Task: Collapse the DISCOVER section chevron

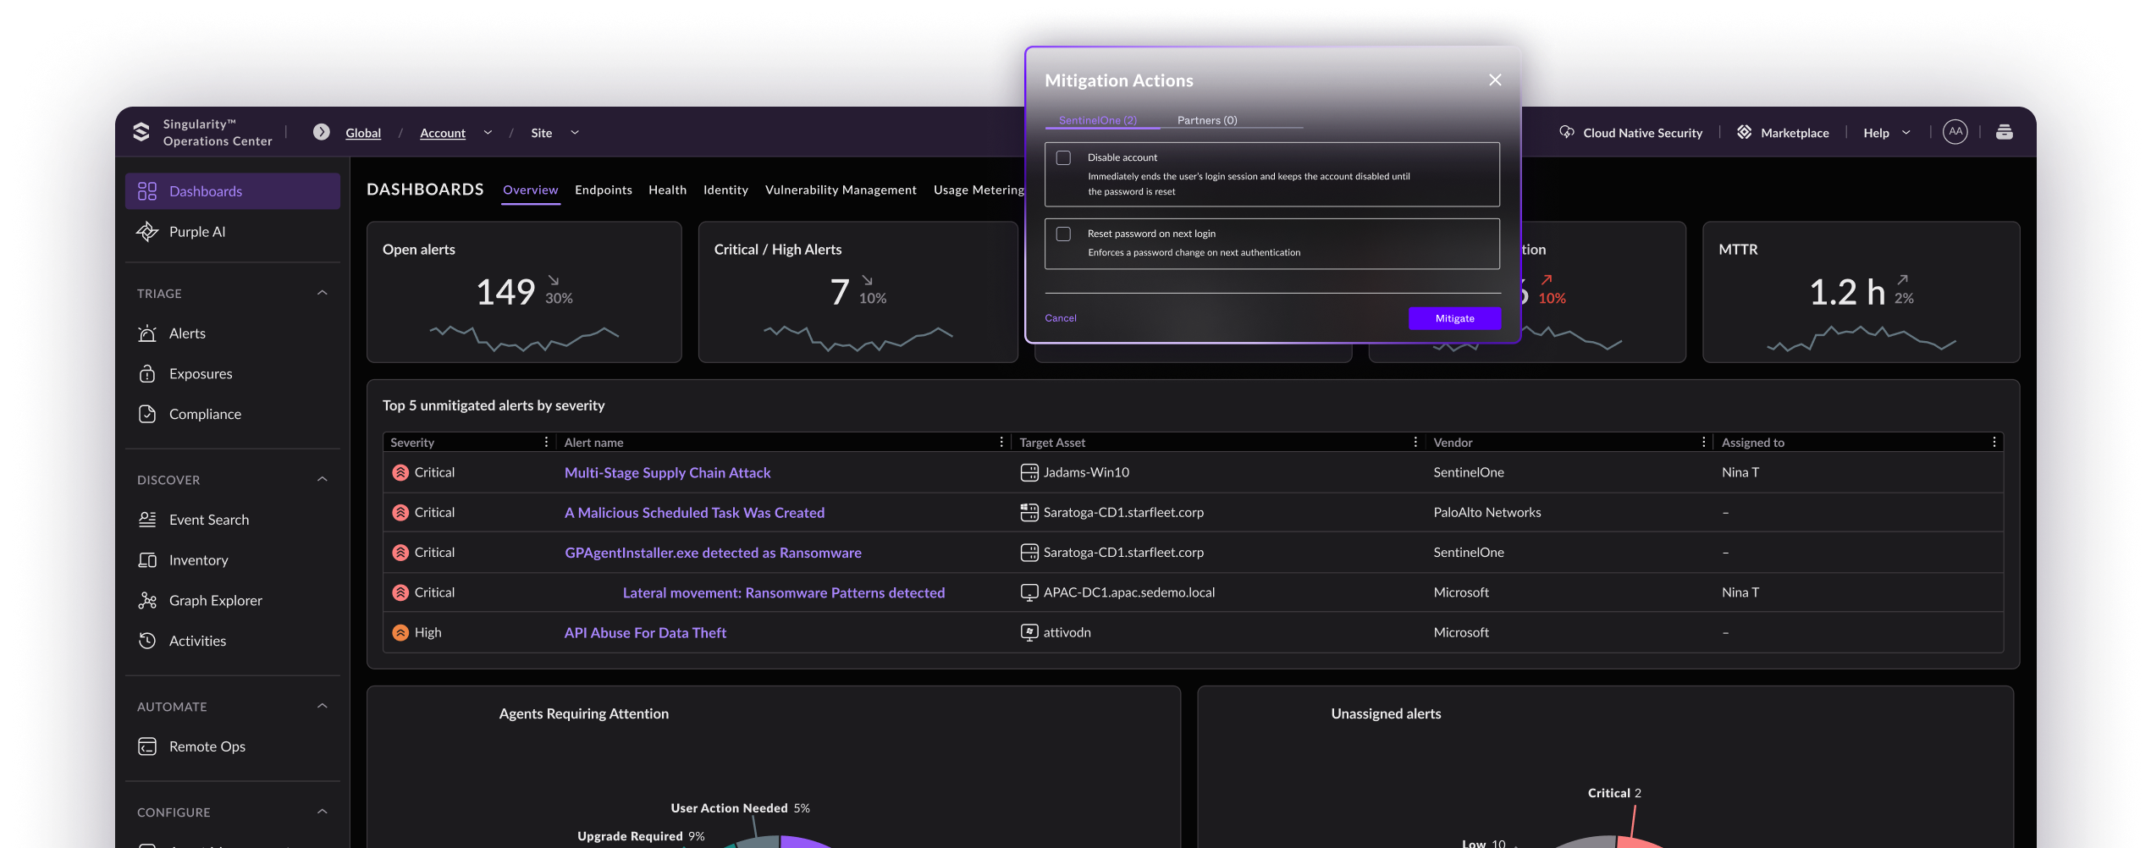Action: pos(322,480)
